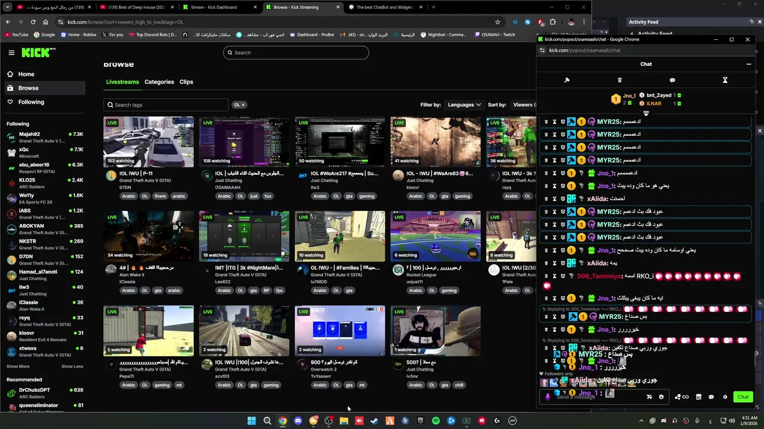This screenshot has width=764, height=429.
Task: Open Majah92 channel in Following list
Action: click(45, 138)
